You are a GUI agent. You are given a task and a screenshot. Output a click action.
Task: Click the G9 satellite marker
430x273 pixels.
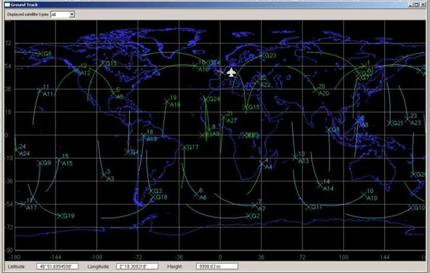point(40,163)
